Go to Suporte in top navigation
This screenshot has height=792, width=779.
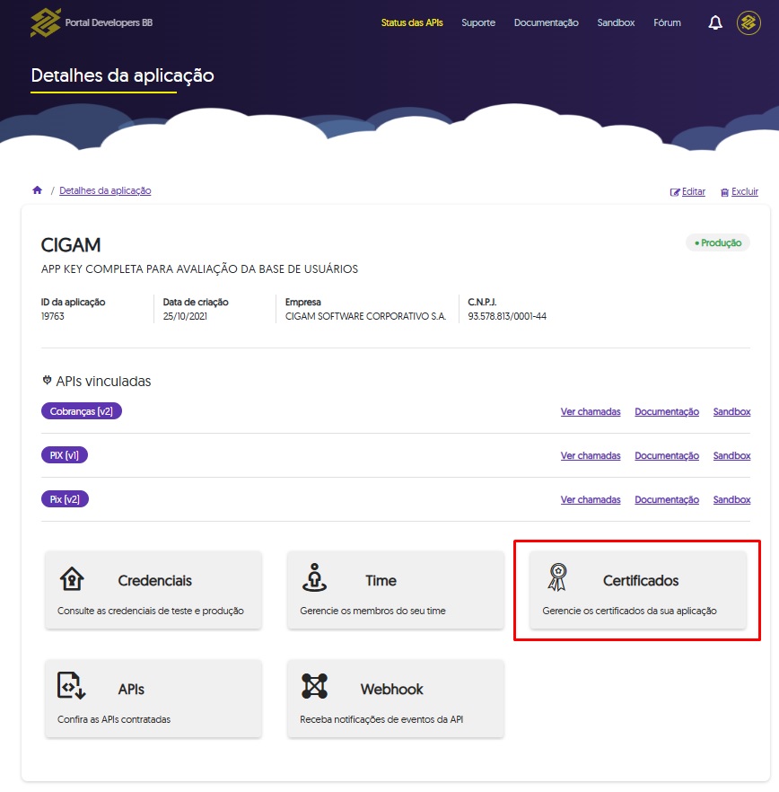[478, 22]
